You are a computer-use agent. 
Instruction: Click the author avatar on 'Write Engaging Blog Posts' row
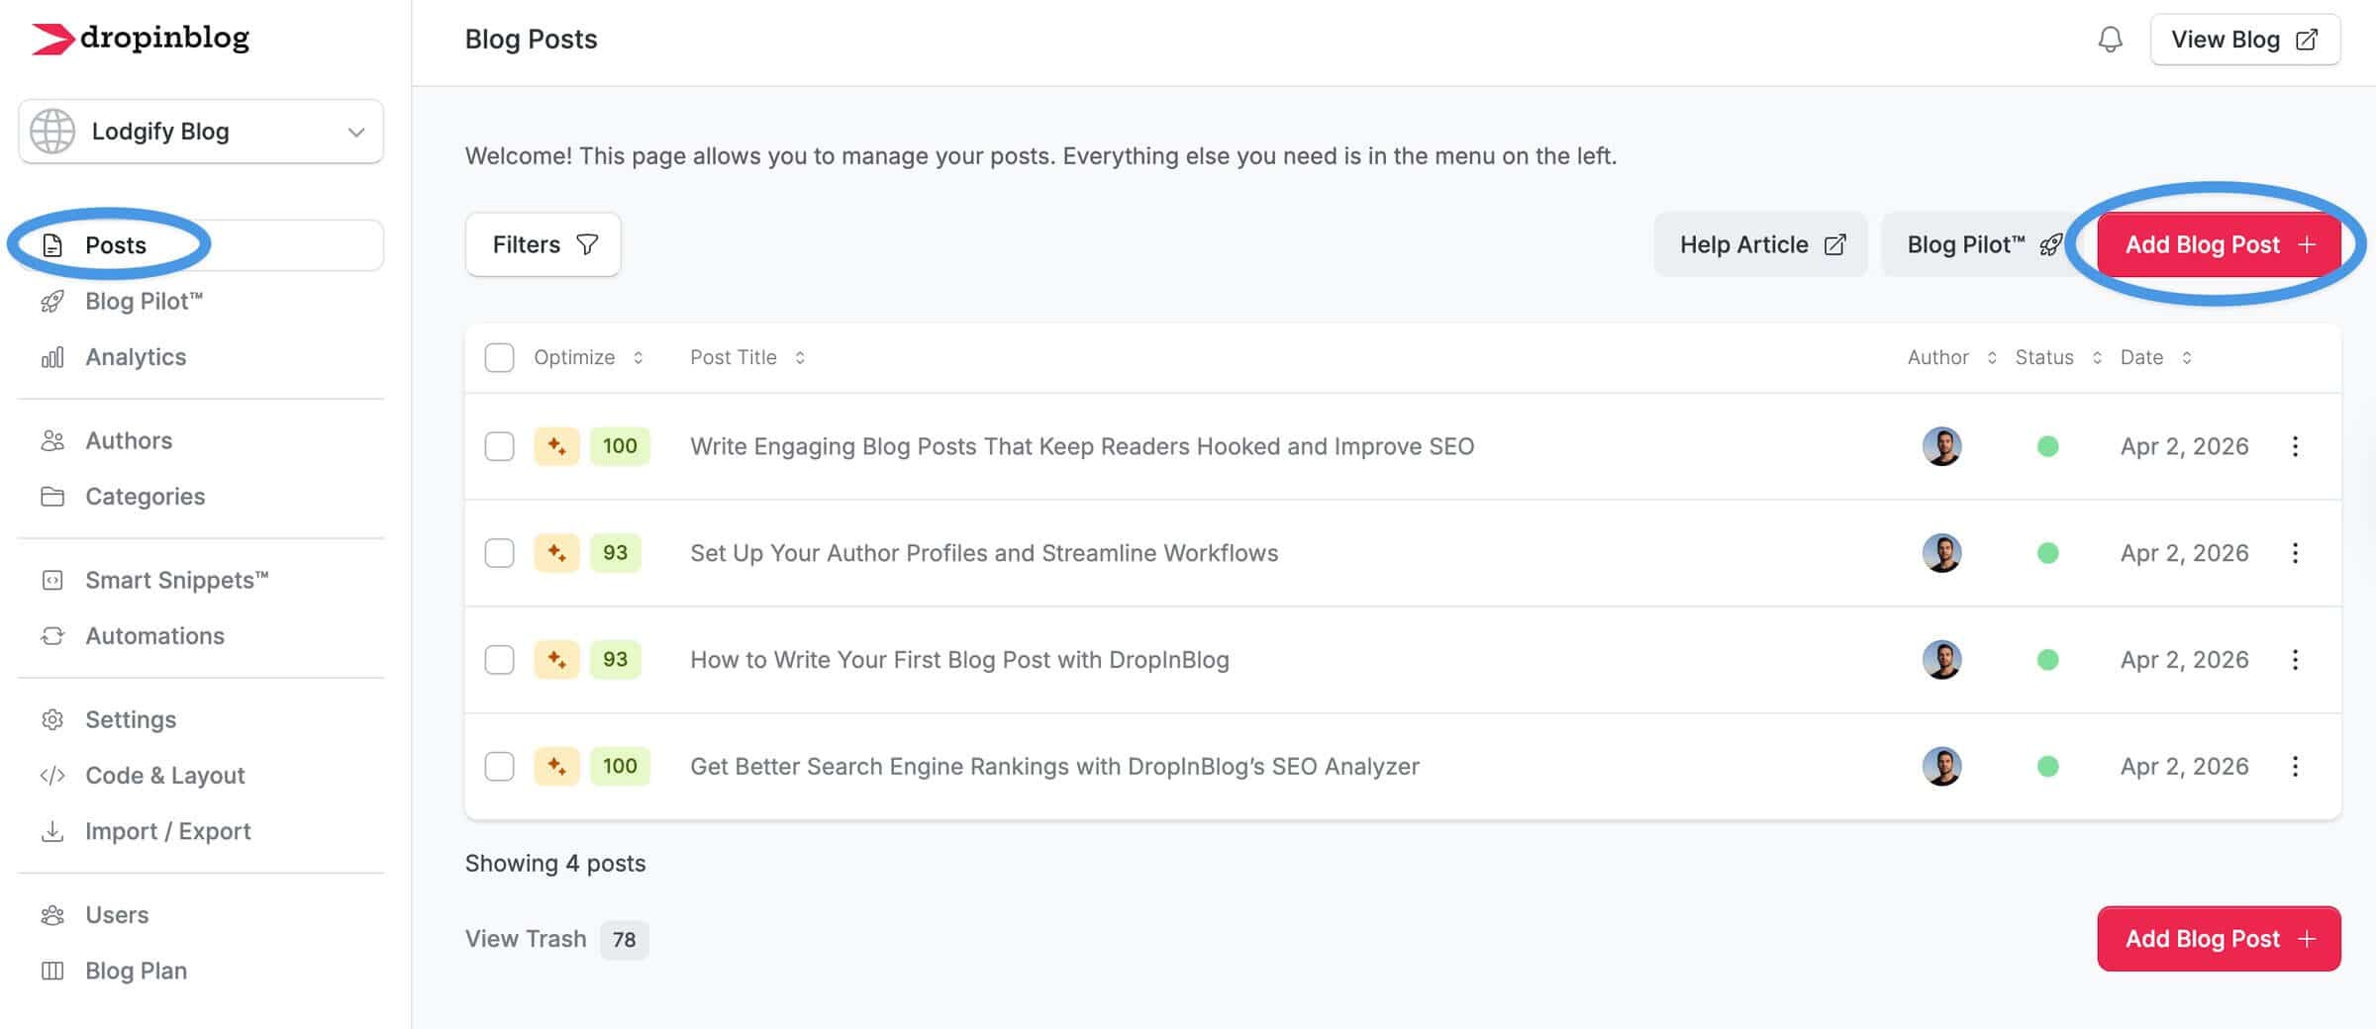pos(1941,446)
